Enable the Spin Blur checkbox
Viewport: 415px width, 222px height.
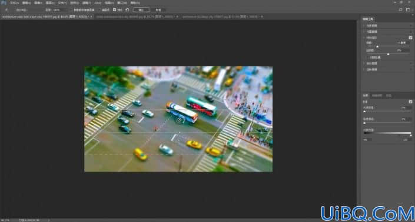(x=410, y=69)
